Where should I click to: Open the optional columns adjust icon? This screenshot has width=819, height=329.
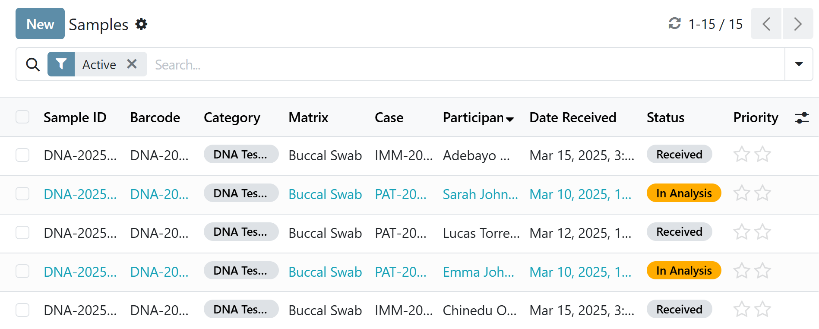[801, 117]
